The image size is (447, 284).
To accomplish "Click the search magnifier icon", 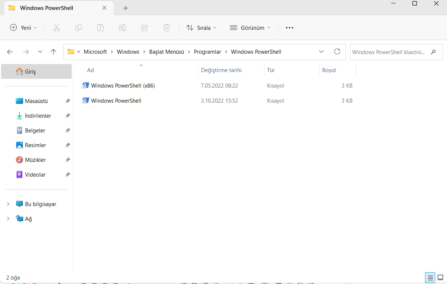I will [x=433, y=52].
